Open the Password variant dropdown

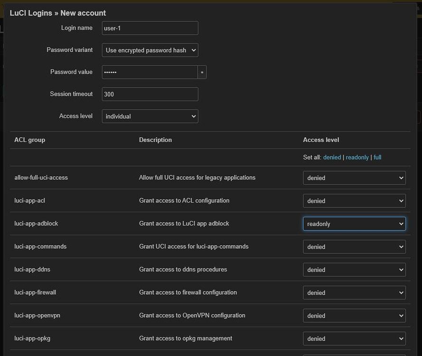click(x=150, y=50)
